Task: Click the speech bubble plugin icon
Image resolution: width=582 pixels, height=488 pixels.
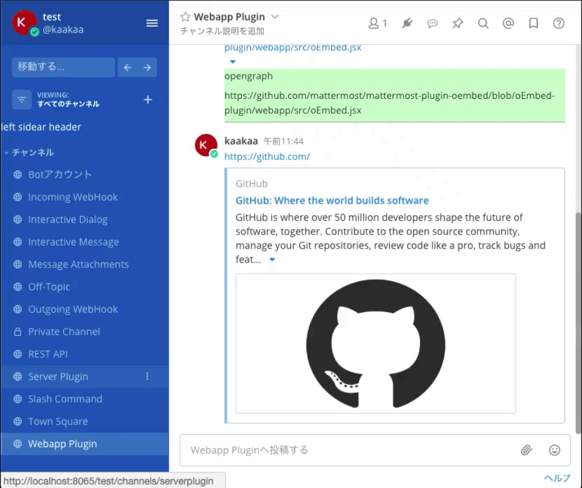Action: coord(432,24)
